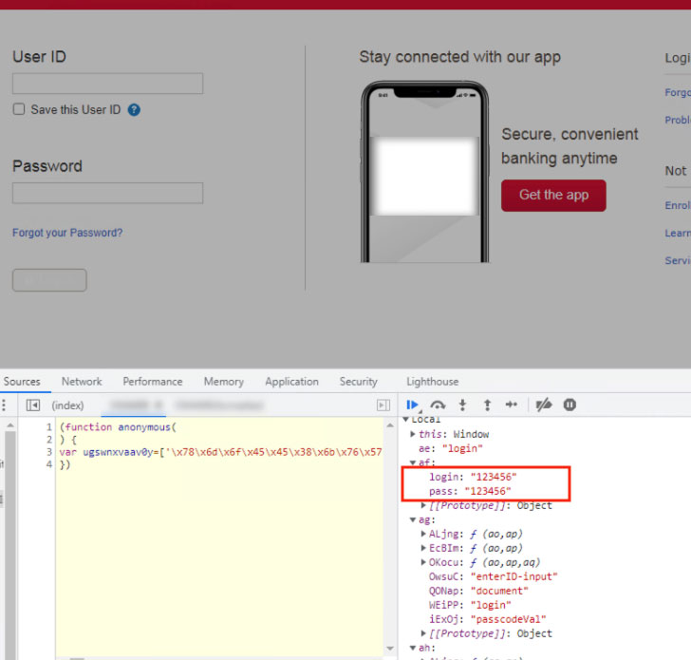Click the Step into function arrow
The height and width of the screenshot is (660, 691).
(462, 405)
